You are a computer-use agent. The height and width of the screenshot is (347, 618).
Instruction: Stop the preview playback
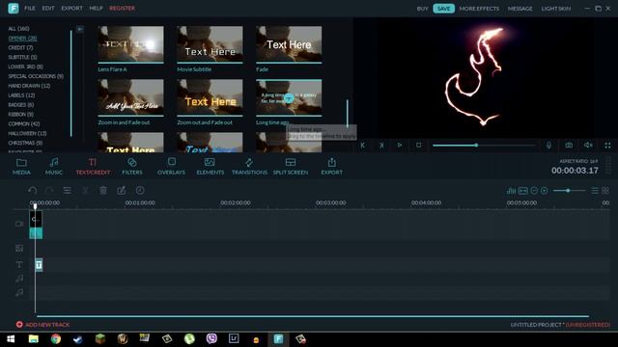[418, 146]
